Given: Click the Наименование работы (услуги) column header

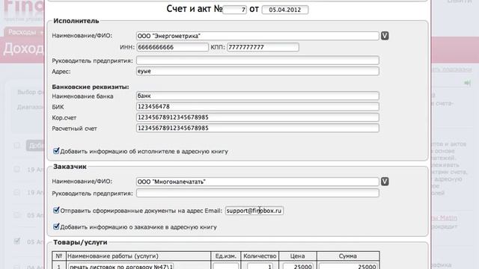Looking at the screenshot, I should coord(113,256).
